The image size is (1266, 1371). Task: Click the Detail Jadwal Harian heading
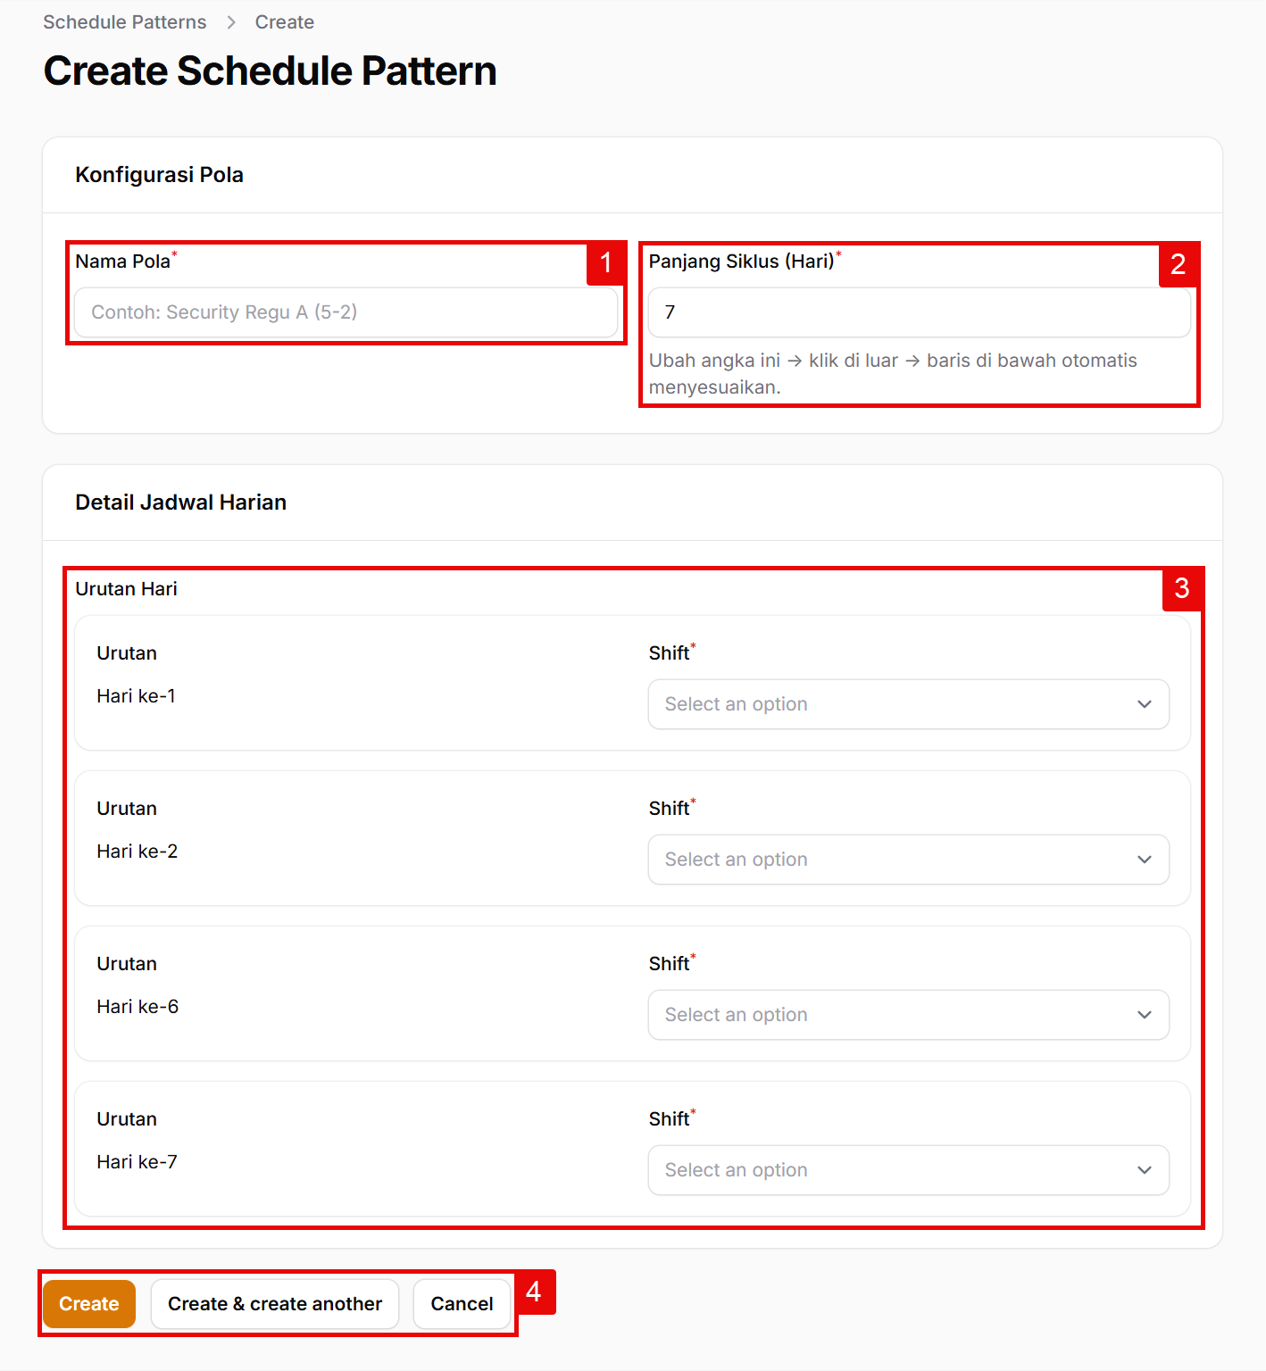click(x=180, y=503)
